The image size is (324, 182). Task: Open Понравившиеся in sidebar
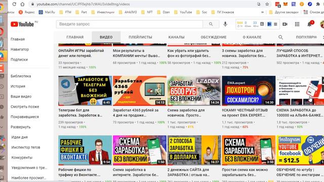25,117
